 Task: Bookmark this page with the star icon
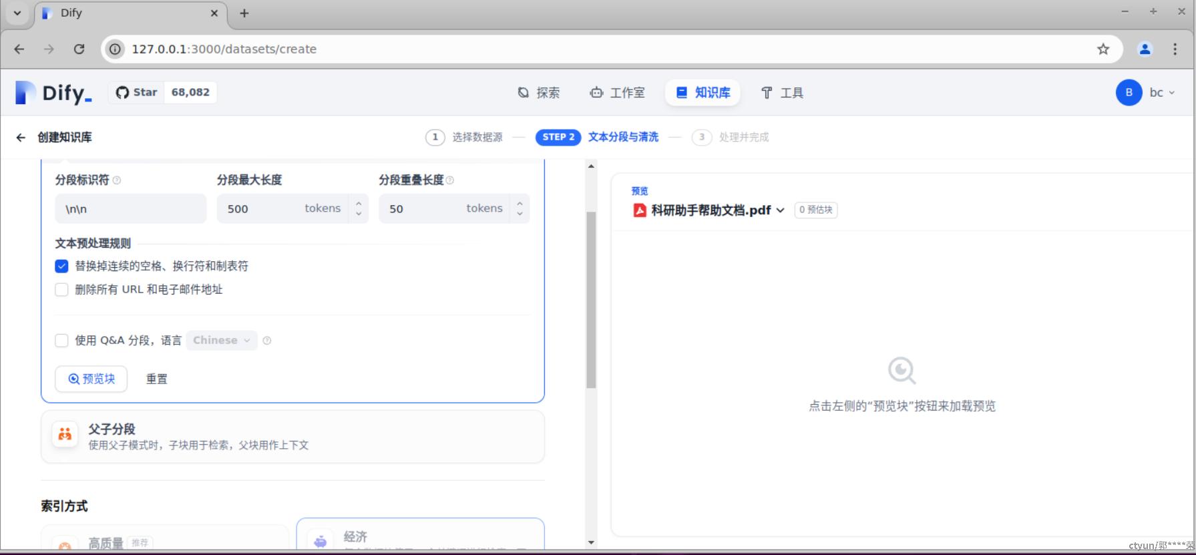[x=1103, y=49]
